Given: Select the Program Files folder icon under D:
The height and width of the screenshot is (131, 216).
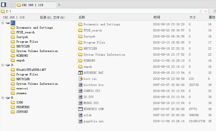Looking at the screenshot, I should point(13,74).
